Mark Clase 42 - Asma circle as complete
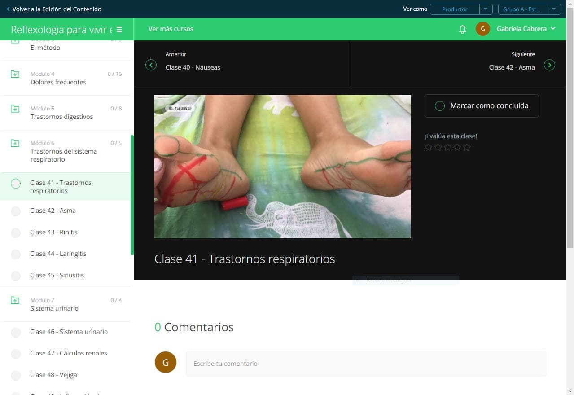The height and width of the screenshot is (395, 574). [16, 211]
